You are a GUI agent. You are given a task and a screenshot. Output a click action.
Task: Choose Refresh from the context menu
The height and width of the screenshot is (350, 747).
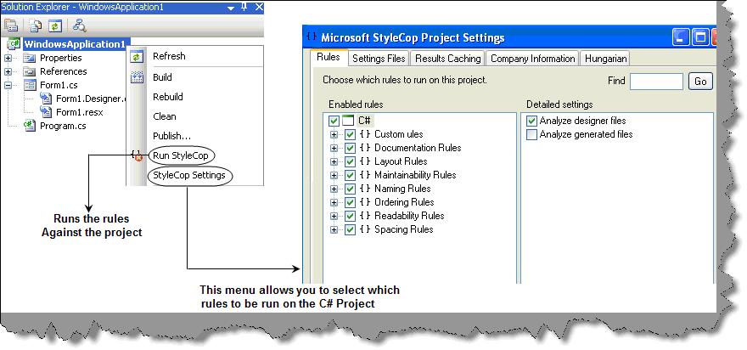(169, 56)
